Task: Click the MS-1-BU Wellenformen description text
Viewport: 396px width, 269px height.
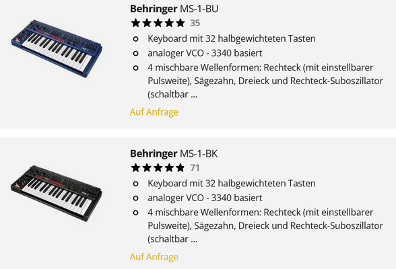Action: [x=265, y=81]
